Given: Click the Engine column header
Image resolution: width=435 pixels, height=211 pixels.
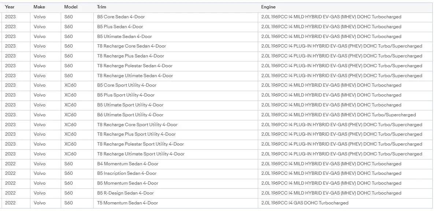Looking at the screenshot, I should (268, 7).
